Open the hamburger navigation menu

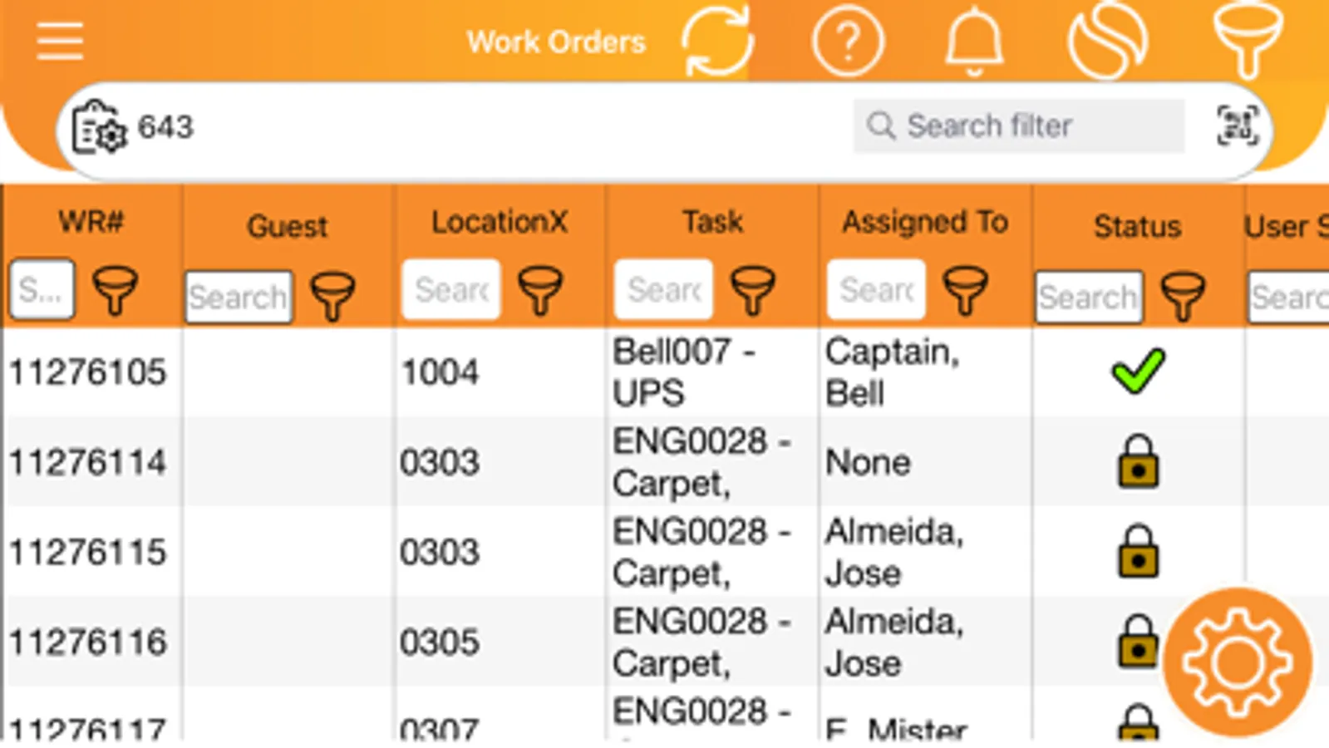pyautogui.click(x=60, y=42)
